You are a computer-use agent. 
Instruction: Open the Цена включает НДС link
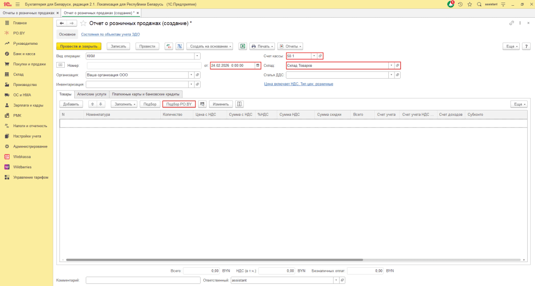pyautogui.click(x=298, y=84)
